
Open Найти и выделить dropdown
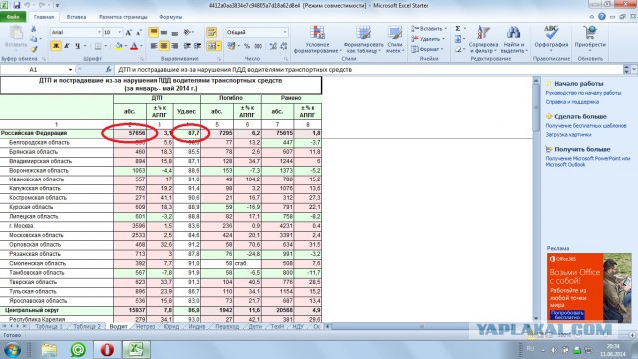[x=514, y=39]
